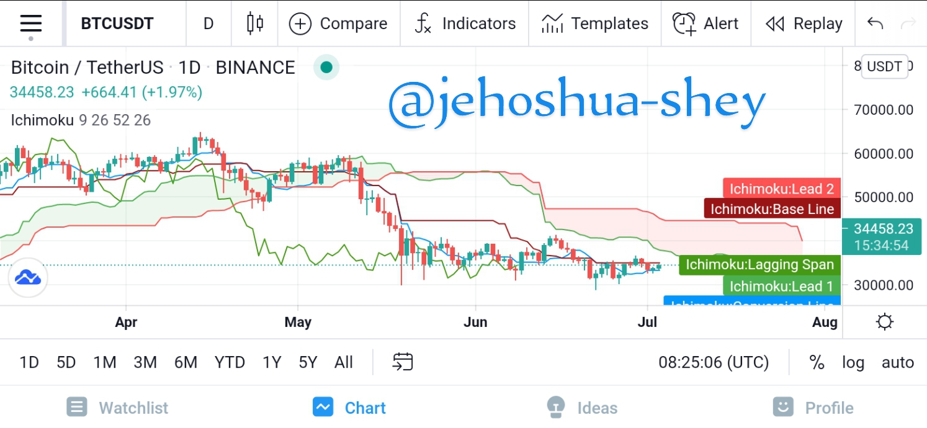This screenshot has height=428, width=927.
Task: Open chart settings gear icon
Action: [x=885, y=322]
